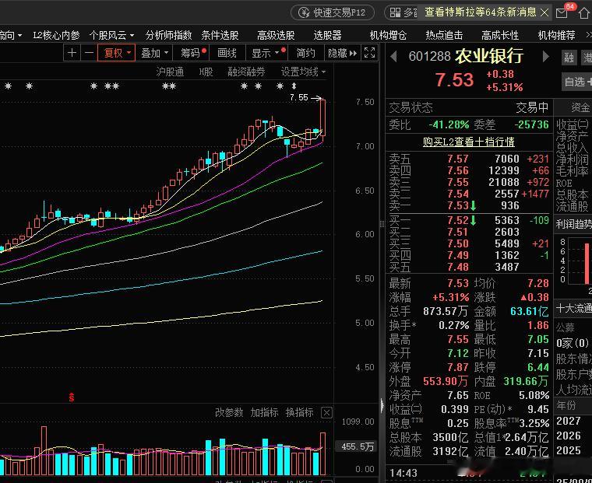Viewport: 592px width, 483px height.
Task: Click 隐藏 to hide side panel
Action: 343,53
